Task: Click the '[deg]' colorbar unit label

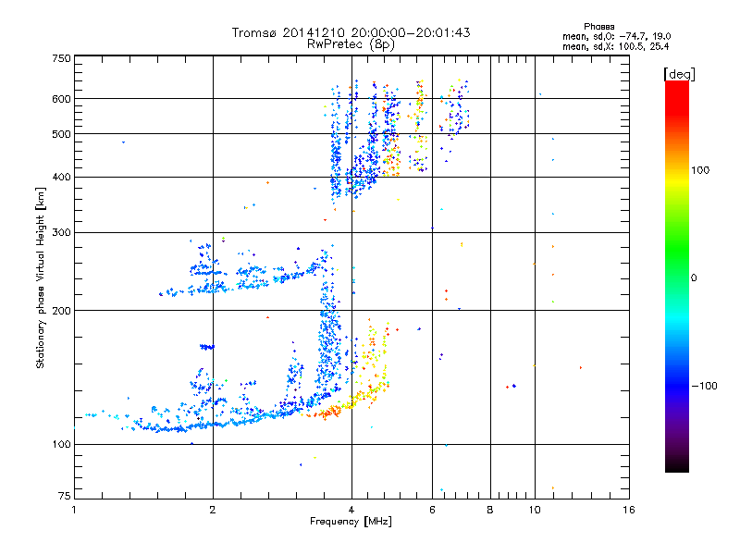Action: 679,74
